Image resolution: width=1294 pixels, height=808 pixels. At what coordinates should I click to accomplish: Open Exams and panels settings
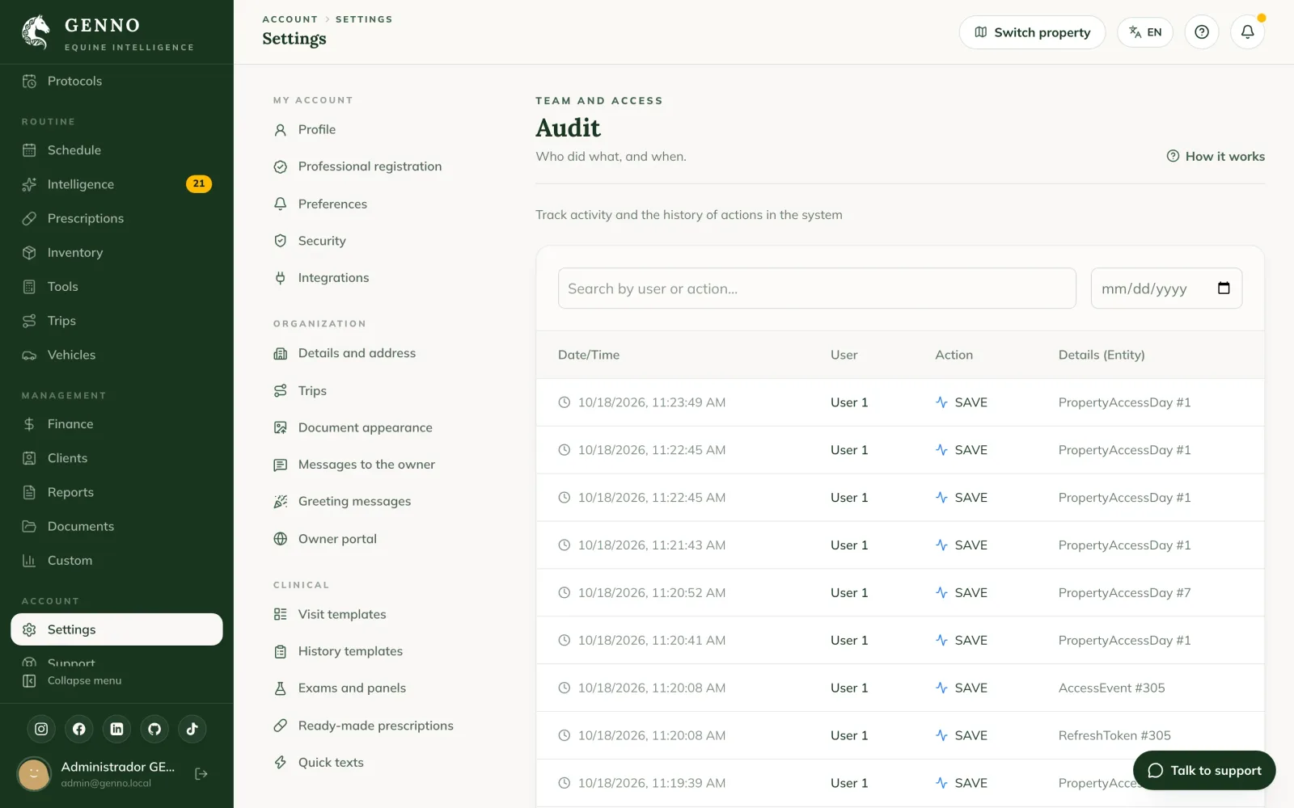pyautogui.click(x=340, y=688)
